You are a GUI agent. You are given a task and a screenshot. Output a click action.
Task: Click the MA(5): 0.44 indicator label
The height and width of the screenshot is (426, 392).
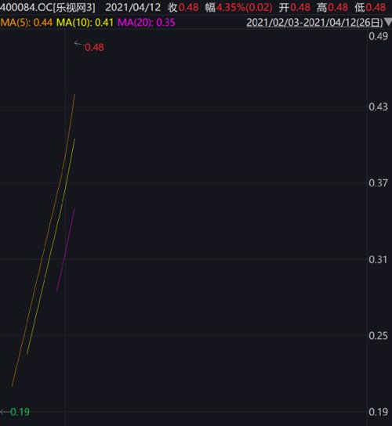27,22
